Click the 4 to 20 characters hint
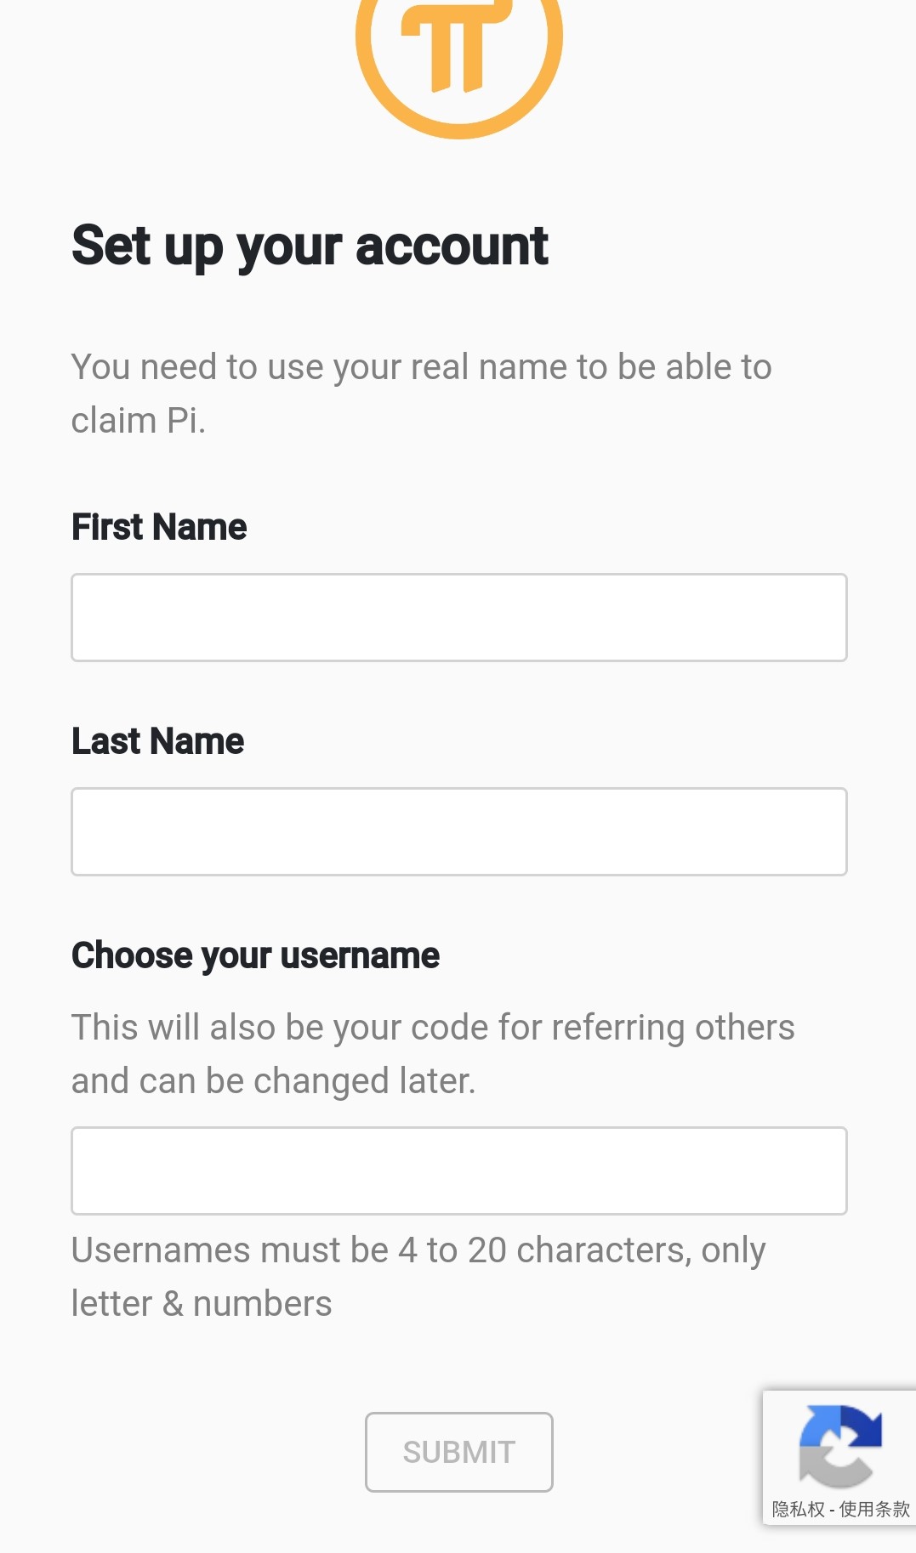Screen dimensions: 916x1553 418,1250
